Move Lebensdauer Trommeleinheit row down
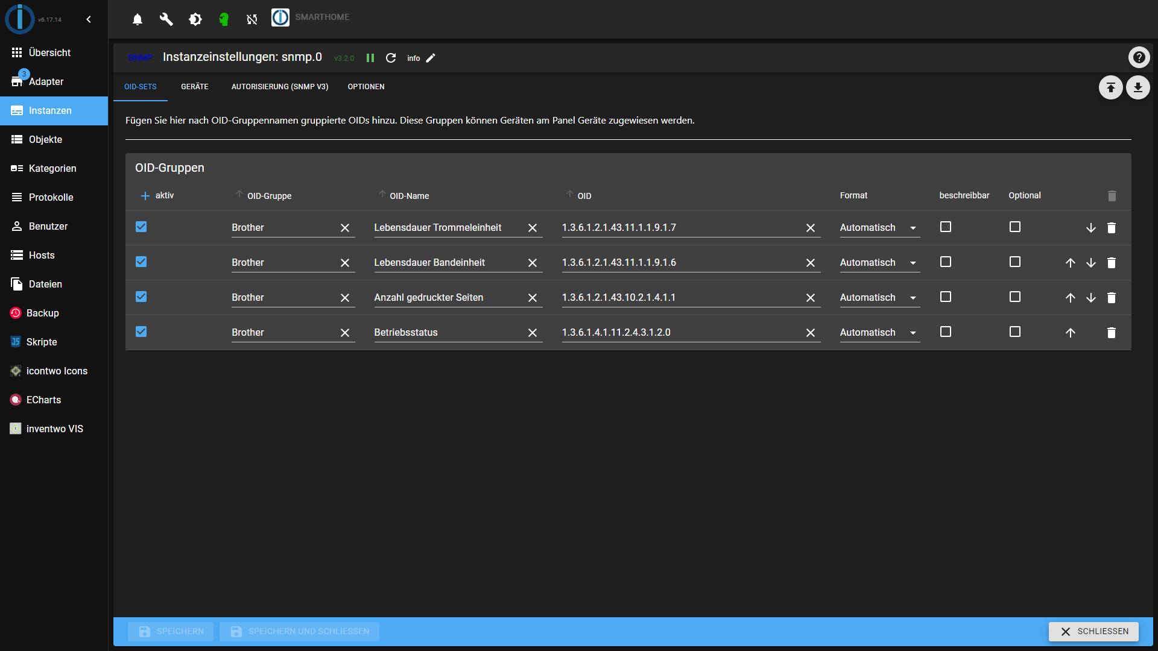Image resolution: width=1158 pixels, height=651 pixels. pyautogui.click(x=1091, y=228)
